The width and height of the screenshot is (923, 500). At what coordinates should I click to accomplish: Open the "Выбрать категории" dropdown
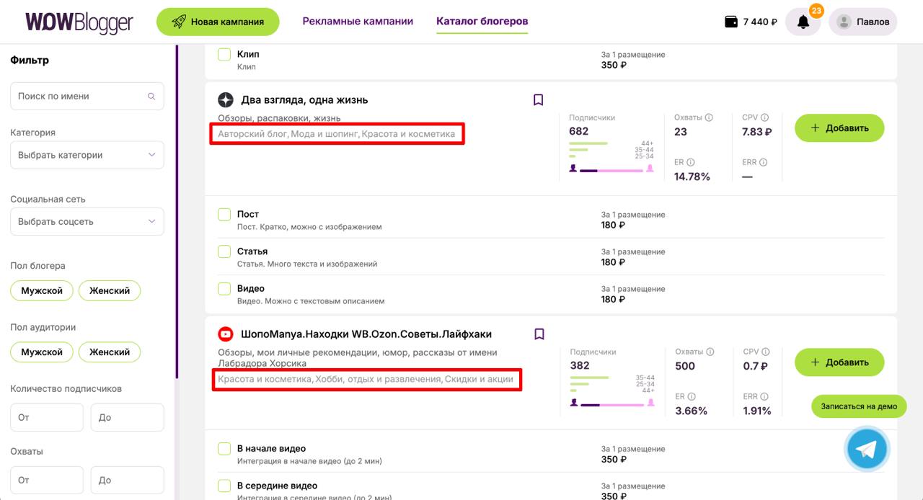pyautogui.click(x=87, y=155)
